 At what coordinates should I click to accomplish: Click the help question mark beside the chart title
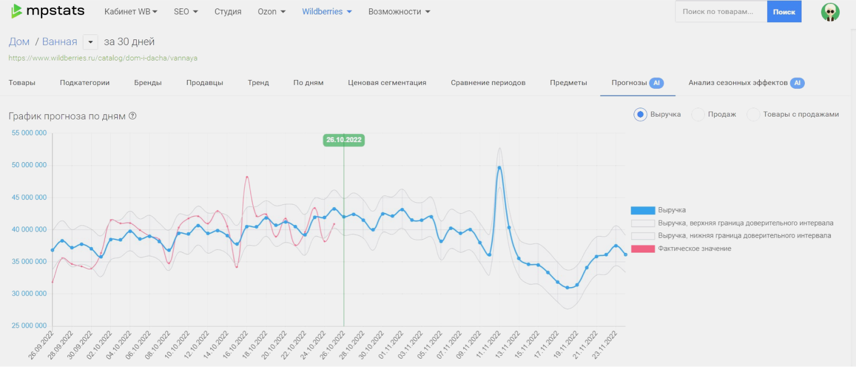[133, 116]
